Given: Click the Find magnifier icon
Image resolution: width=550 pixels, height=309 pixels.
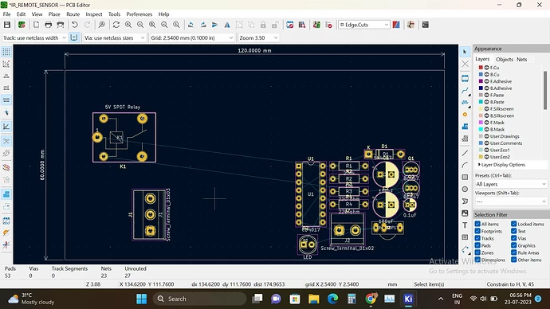Looking at the screenshot, I should click(x=102, y=25).
